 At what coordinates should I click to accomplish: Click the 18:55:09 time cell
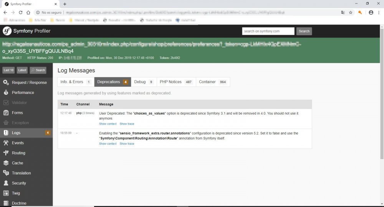tap(66, 133)
